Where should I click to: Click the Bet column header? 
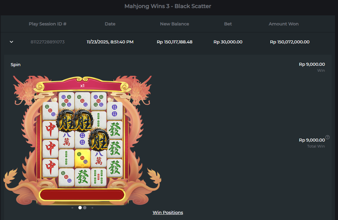pyautogui.click(x=228, y=24)
